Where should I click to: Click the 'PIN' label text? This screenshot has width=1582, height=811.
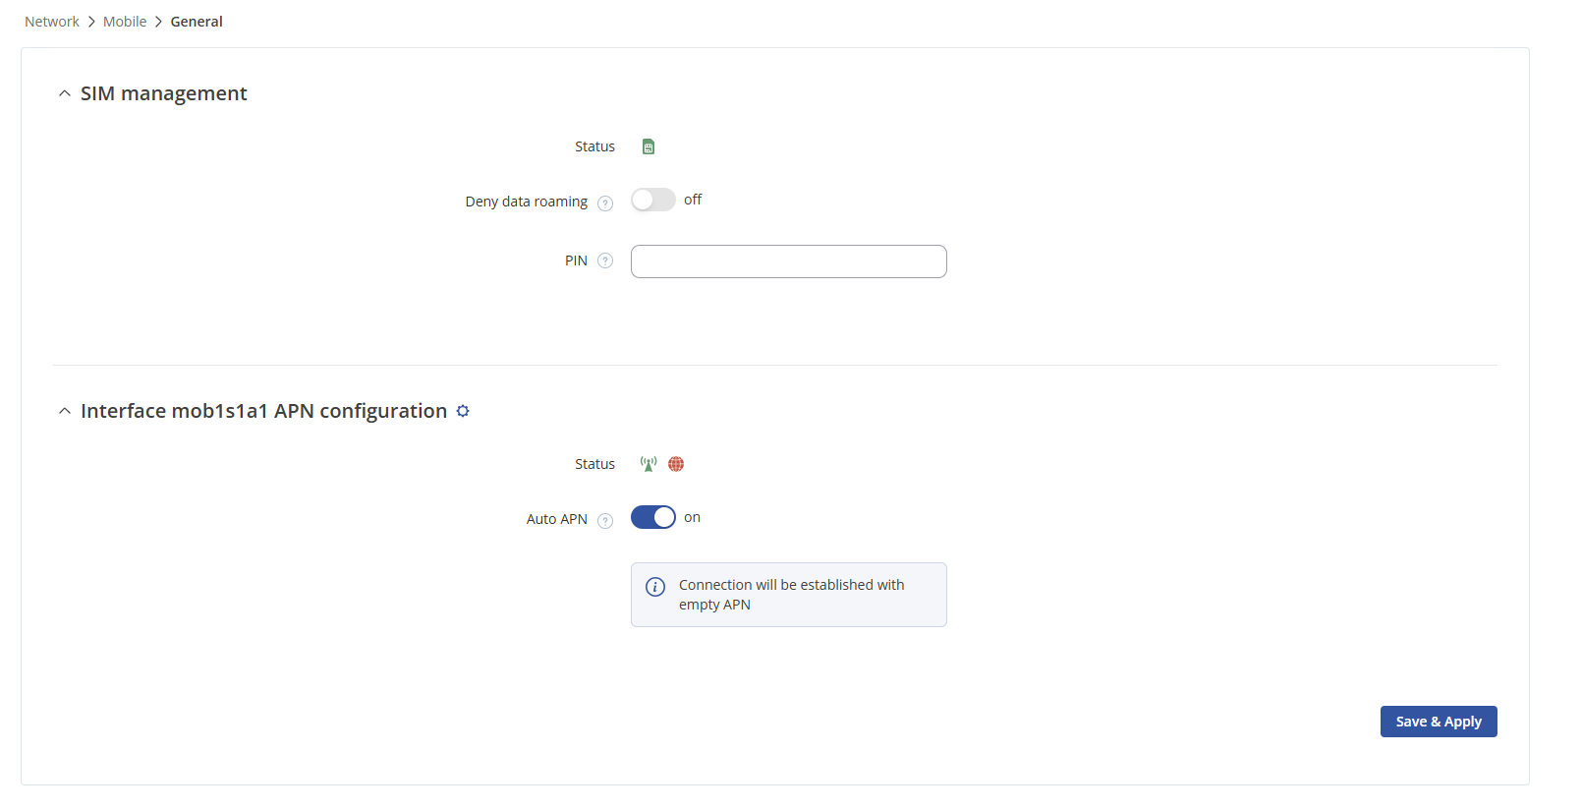[576, 261]
